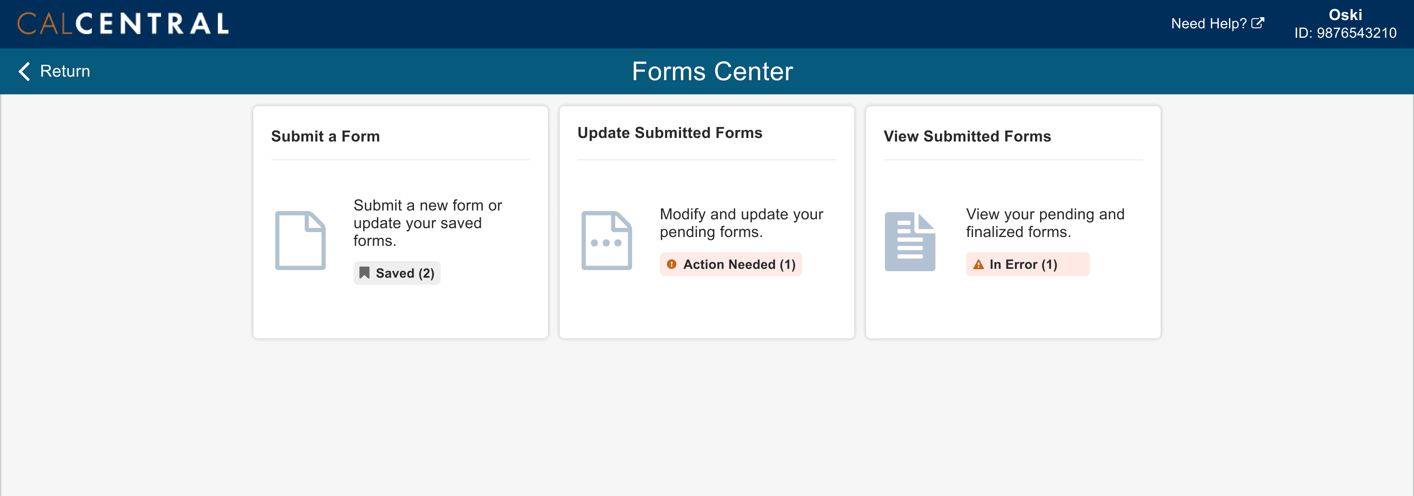Select the Update Submitted Forms card heading
The width and height of the screenshot is (1414, 496).
click(x=670, y=133)
